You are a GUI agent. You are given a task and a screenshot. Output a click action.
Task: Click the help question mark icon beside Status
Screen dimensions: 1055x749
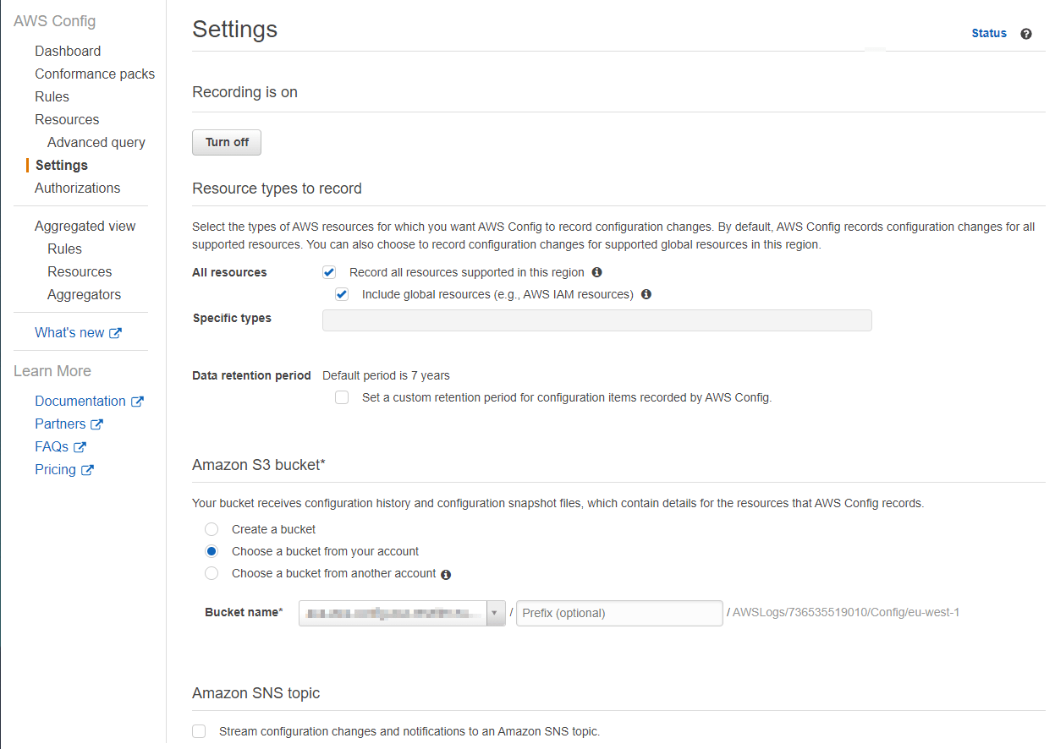click(x=1026, y=34)
